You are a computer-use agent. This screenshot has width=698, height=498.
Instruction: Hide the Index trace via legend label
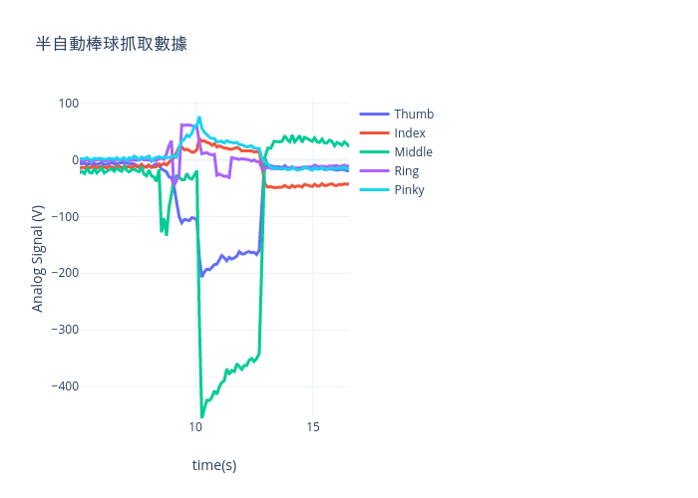click(x=410, y=132)
